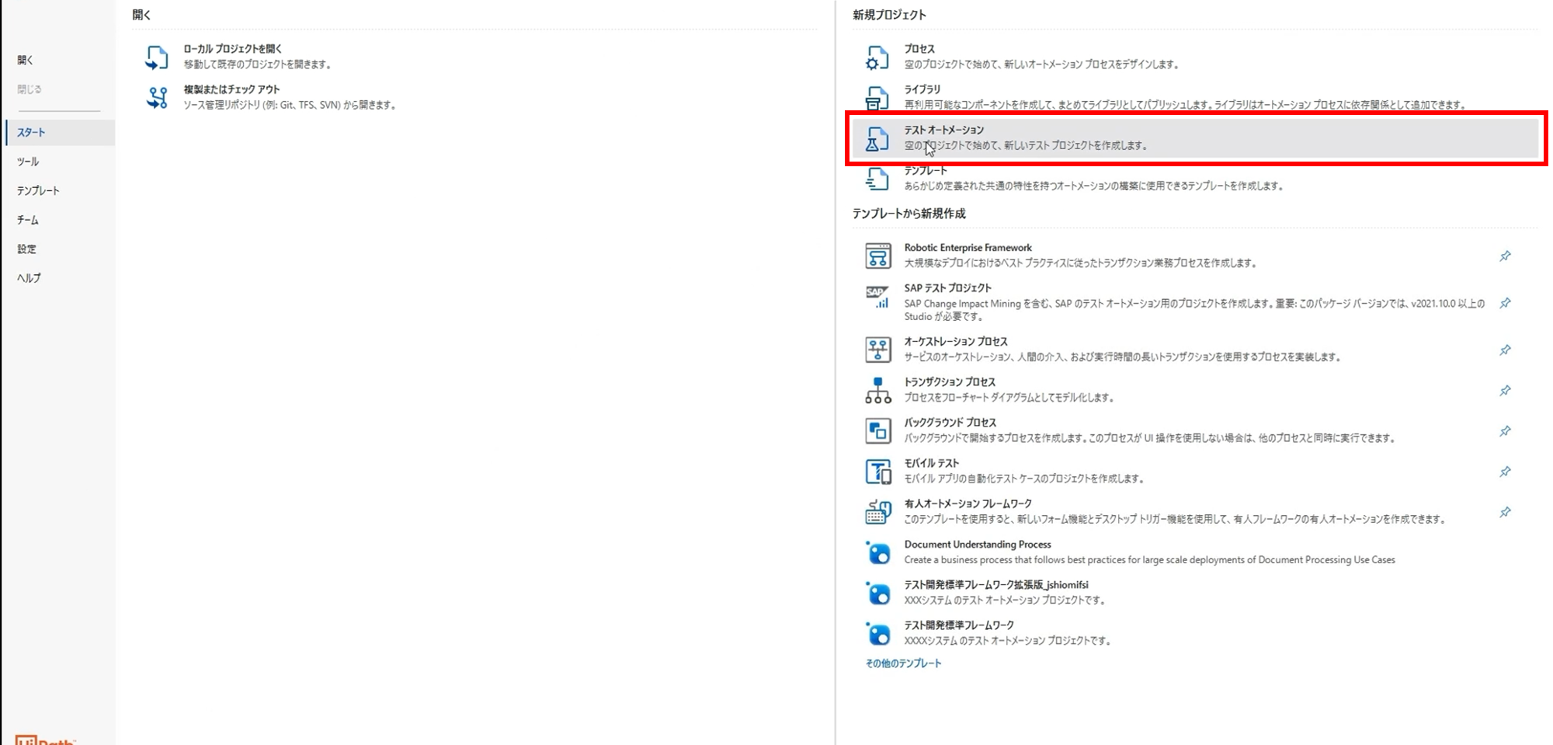Click the モバイル テスト icon

click(878, 471)
